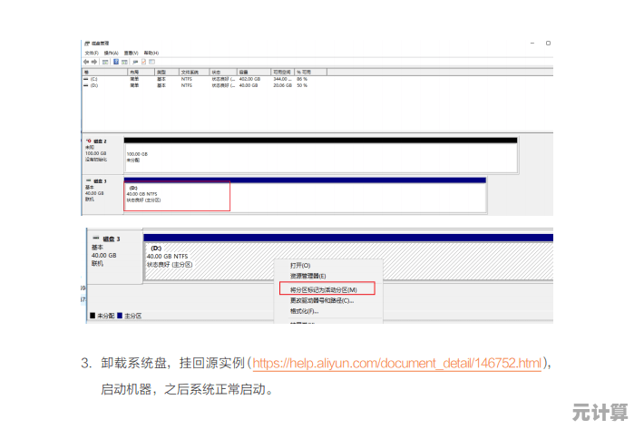Open the 帮助(H) menu
This screenshot has height=429, width=634.
click(151, 53)
